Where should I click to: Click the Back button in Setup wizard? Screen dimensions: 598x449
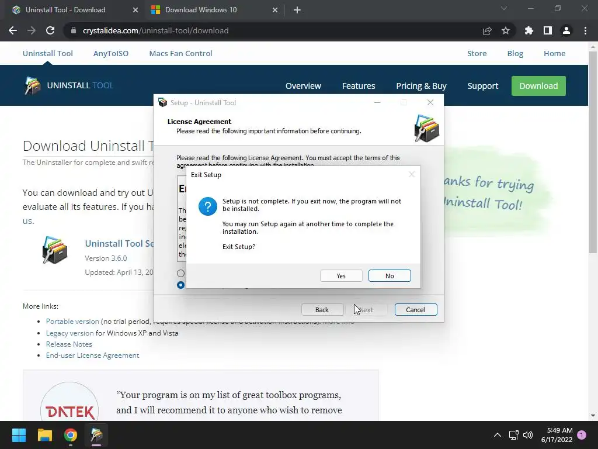tap(322, 310)
